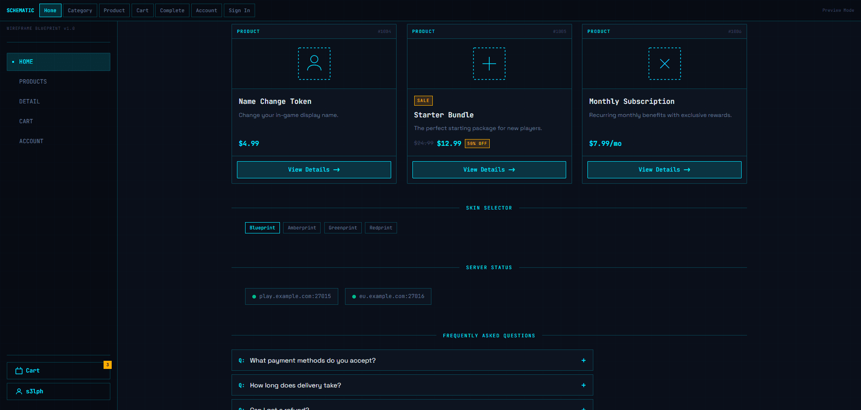Open the Cart button at sidebar bottom
Screen dimensions: 861x410
click(x=58, y=371)
